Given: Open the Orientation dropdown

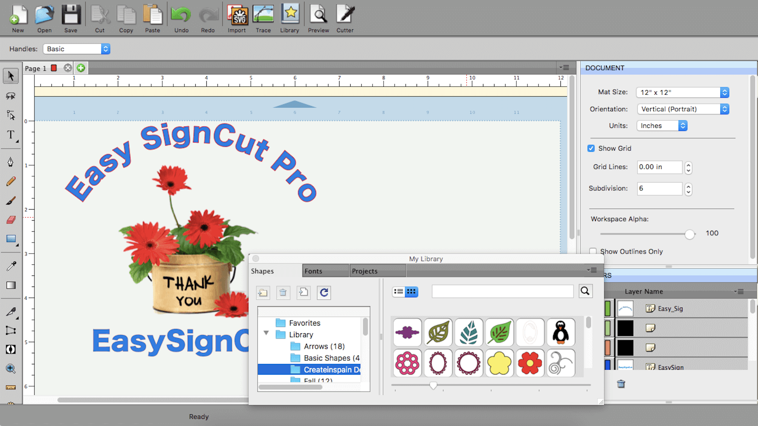Looking at the screenshot, I should tap(683, 109).
